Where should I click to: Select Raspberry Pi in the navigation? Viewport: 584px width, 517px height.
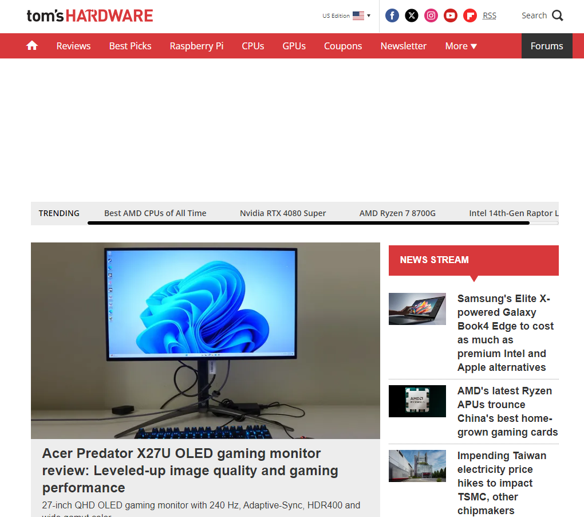tap(196, 46)
